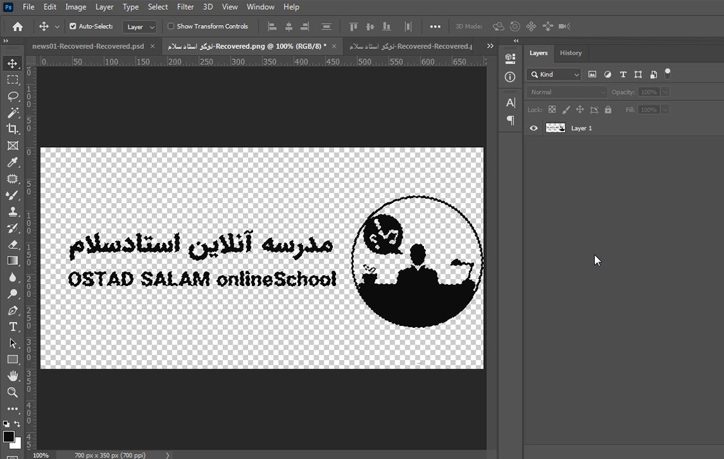This screenshot has height=459, width=724.
Task: Open the File menu
Action: pos(28,7)
